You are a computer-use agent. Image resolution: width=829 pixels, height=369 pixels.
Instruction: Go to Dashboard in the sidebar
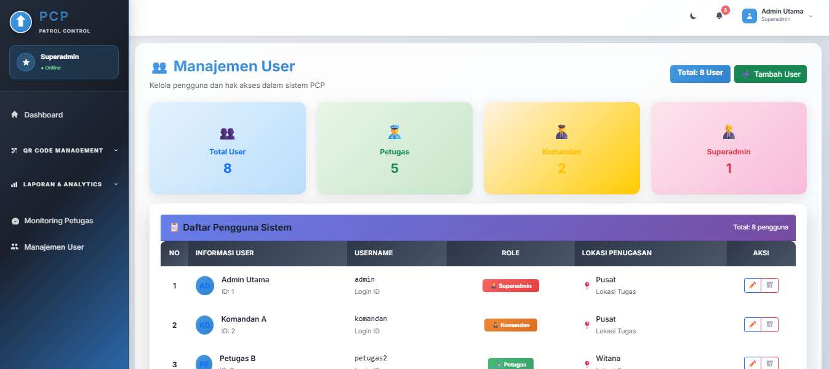(x=43, y=115)
